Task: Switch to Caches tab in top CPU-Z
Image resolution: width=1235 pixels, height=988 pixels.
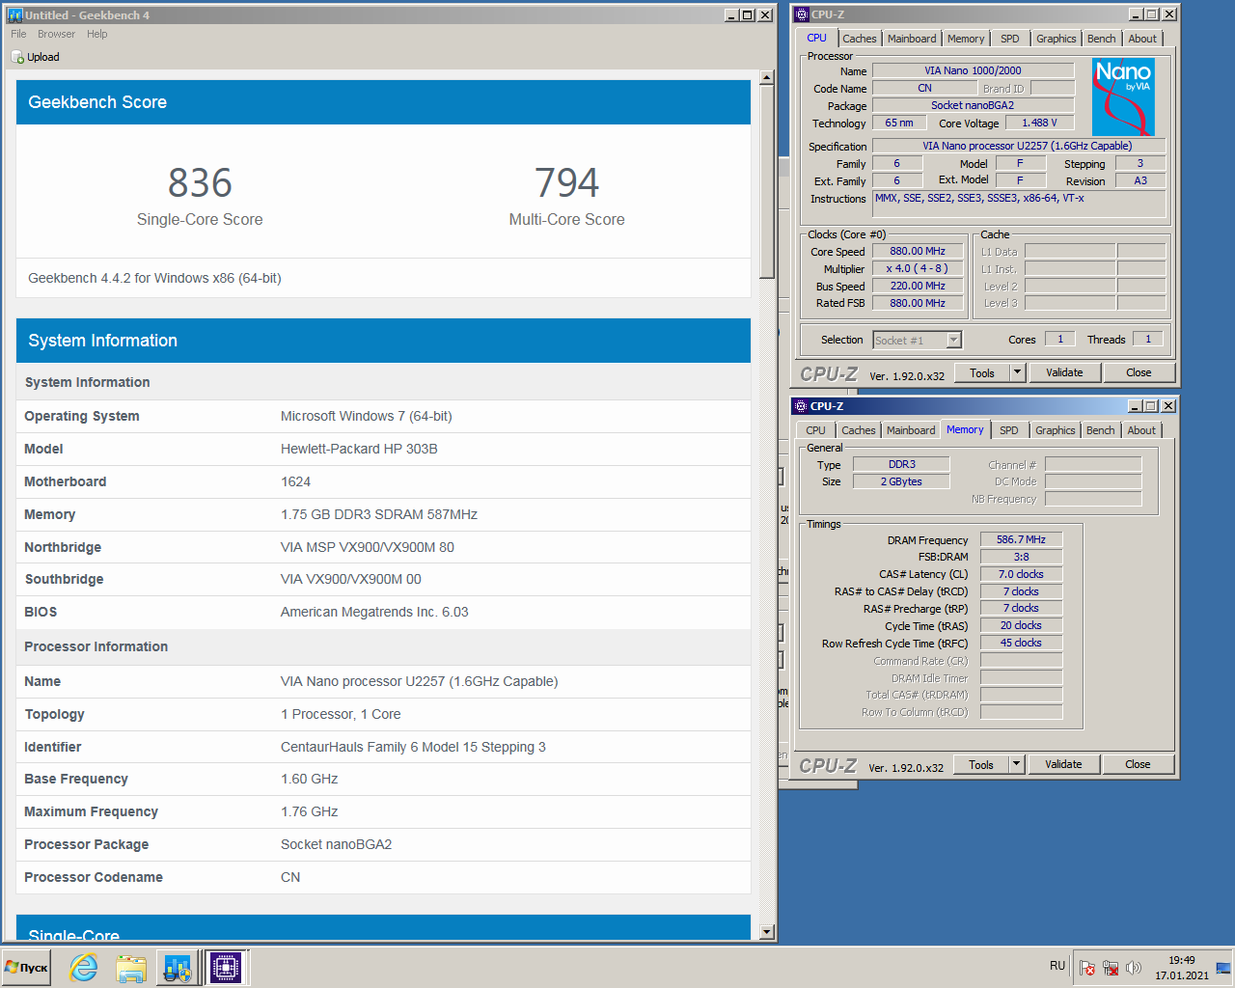Action: [859, 39]
